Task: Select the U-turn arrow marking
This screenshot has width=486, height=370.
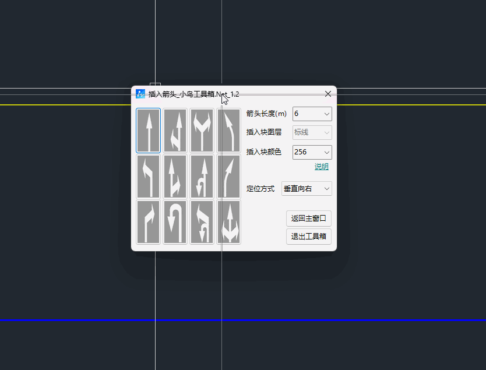Action: pyautogui.click(x=175, y=222)
